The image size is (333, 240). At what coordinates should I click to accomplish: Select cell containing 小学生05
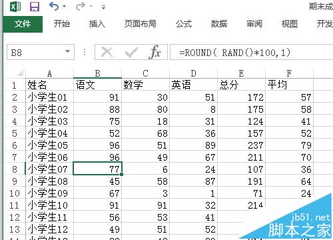pyautogui.click(x=49, y=145)
